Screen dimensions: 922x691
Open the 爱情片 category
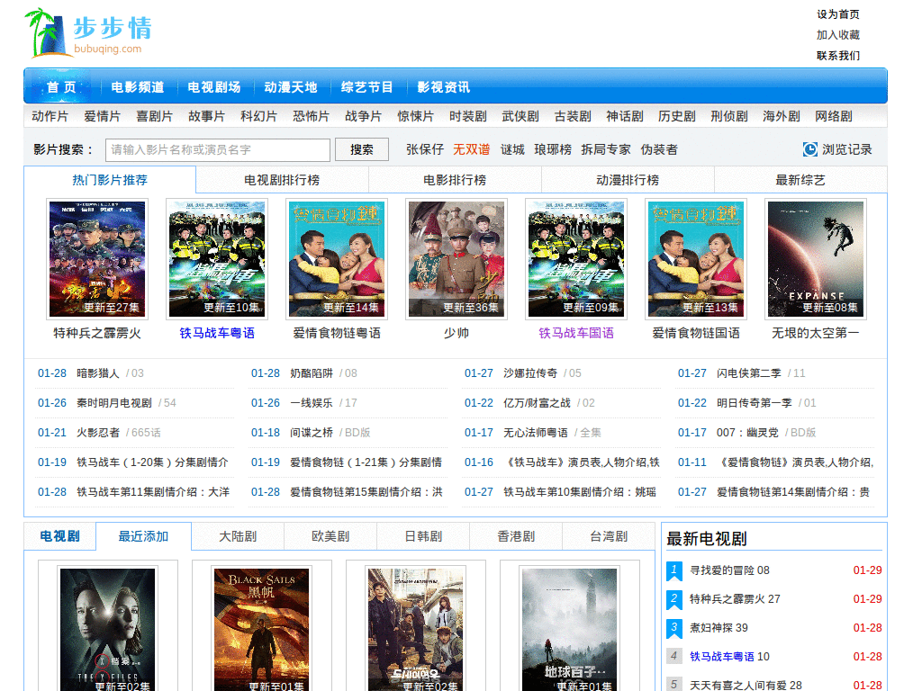[x=103, y=116]
